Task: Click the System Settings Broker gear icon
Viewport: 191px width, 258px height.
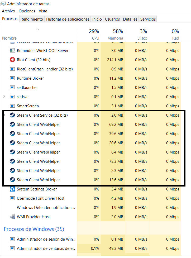Action: [12, 189]
